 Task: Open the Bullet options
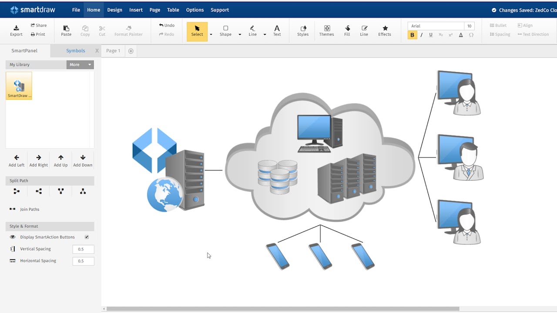coord(498,25)
